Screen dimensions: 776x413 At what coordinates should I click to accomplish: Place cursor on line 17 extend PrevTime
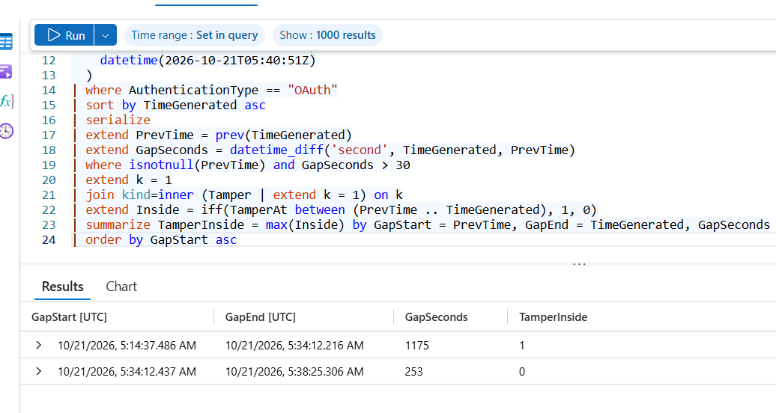click(218, 135)
